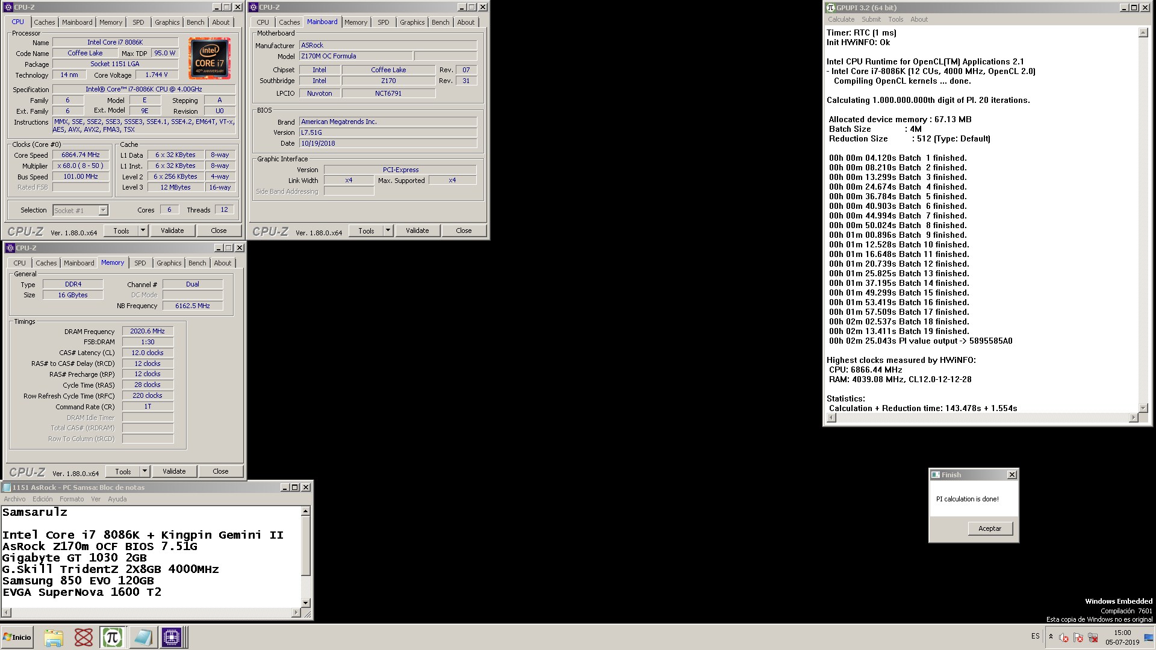Image resolution: width=1156 pixels, height=650 pixels.
Task: Click the show desktop icon beside the clock
Action: pyautogui.click(x=1149, y=637)
